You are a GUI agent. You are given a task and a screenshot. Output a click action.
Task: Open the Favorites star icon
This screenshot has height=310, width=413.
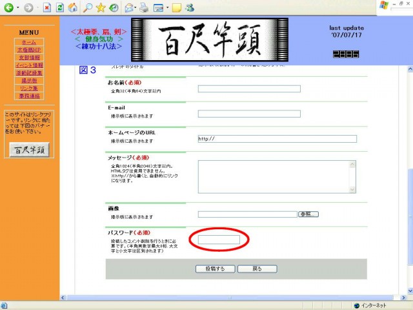coord(101,8)
